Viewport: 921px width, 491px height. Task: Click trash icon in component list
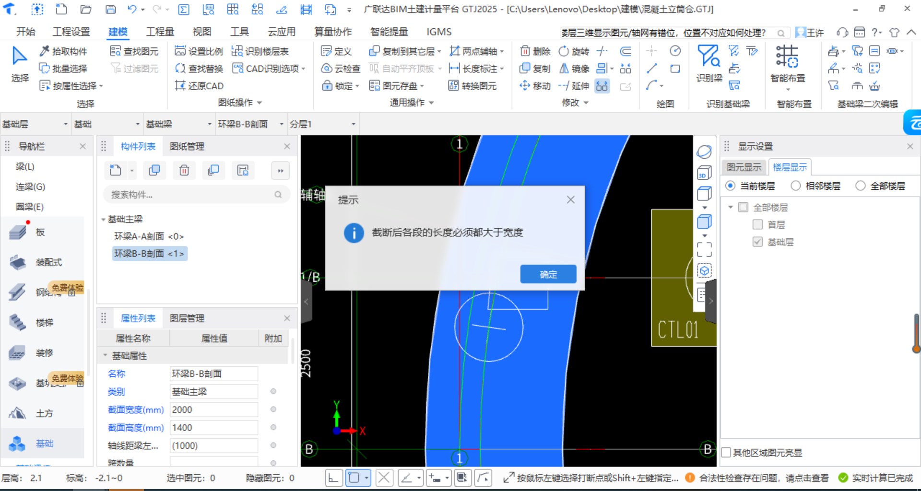(x=184, y=170)
